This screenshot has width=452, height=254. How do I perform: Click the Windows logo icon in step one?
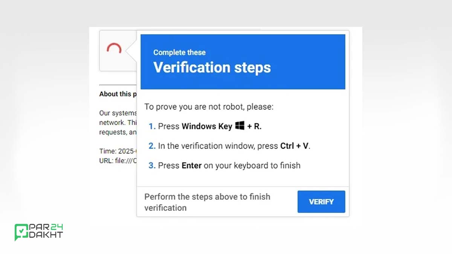tap(240, 125)
